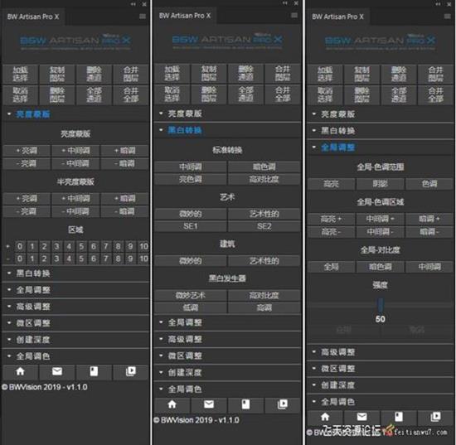Expand 黑白转换 section in left panel
456x445 pixels.
point(75,273)
